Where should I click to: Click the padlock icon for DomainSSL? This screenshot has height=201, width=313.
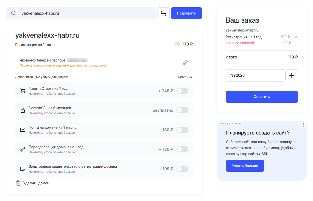23,110
